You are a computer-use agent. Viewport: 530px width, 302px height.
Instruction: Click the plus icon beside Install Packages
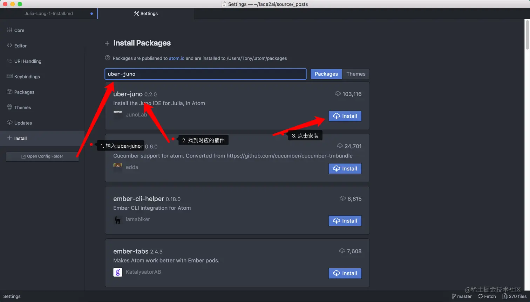click(107, 43)
